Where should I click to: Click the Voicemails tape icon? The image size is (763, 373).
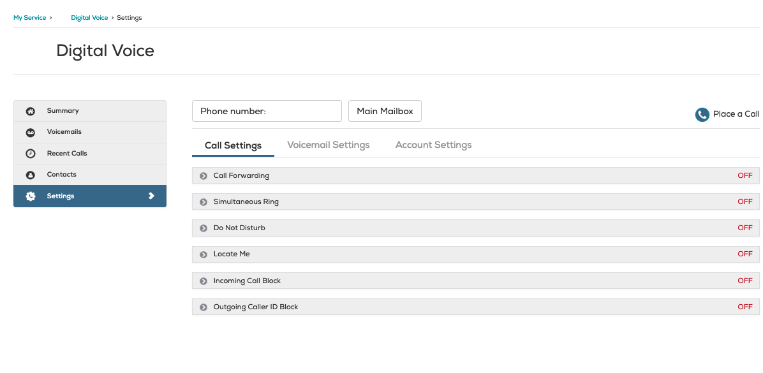(x=30, y=132)
